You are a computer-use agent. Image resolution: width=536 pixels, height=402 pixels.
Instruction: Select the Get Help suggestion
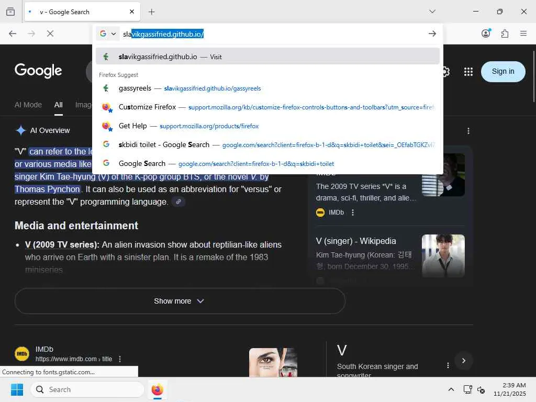click(267, 126)
